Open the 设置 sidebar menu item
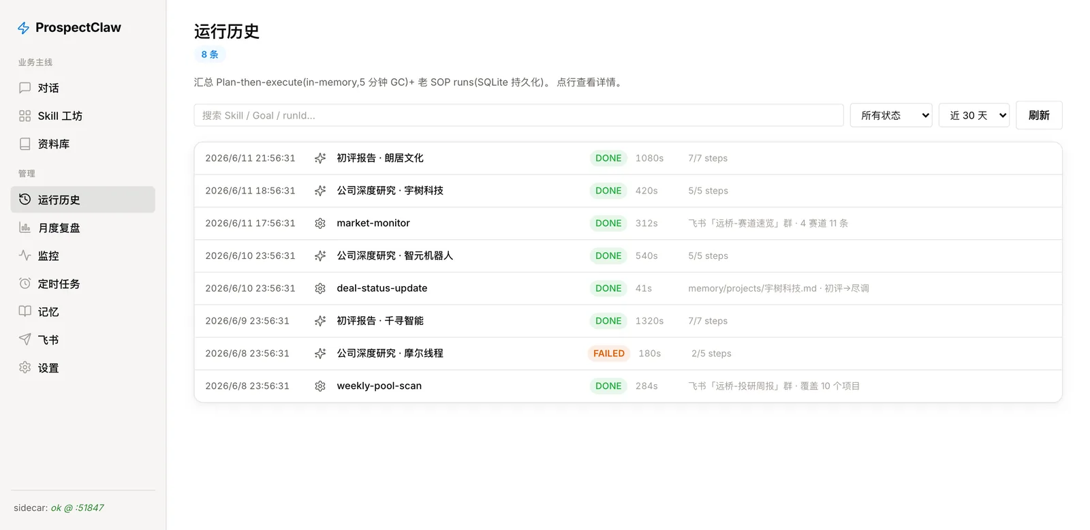 tap(83, 367)
